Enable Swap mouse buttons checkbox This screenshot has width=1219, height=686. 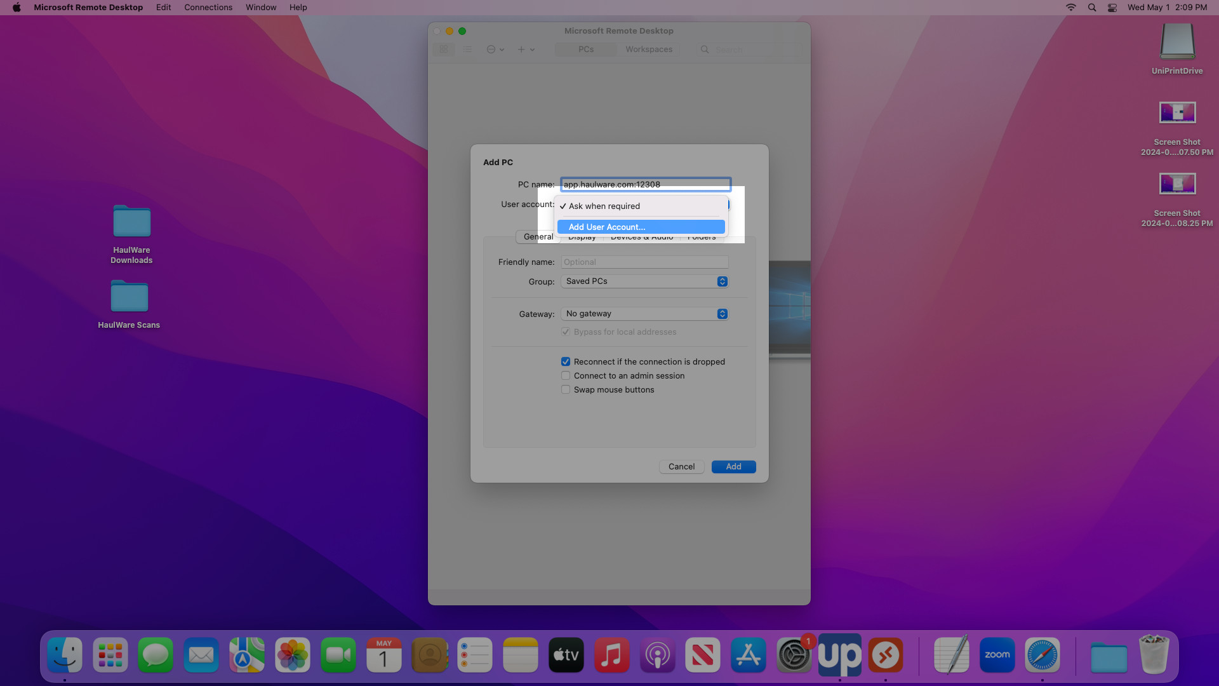[566, 389]
